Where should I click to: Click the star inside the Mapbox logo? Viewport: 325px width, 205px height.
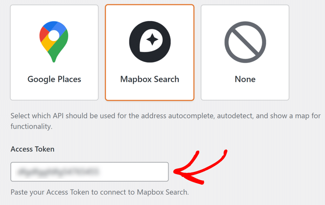(x=152, y=39)
